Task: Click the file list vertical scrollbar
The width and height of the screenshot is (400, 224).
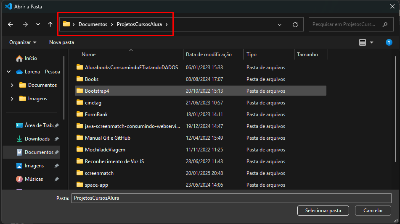Action: coord(396,109)
